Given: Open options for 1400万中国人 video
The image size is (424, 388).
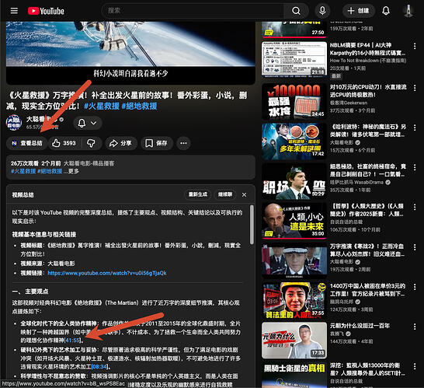Looking at the screenshot, I should (415, 287).
